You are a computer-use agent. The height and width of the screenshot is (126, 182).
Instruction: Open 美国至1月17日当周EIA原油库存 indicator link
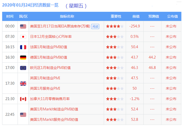(x=60, y=26)
